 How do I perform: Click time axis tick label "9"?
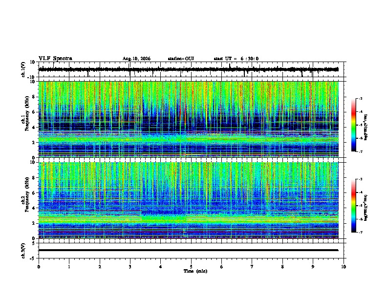pos(313,267)
